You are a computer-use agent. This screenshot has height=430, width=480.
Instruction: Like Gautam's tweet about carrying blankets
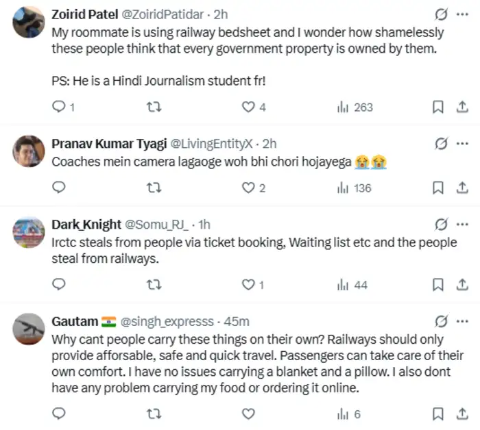[x=248, y=414]
